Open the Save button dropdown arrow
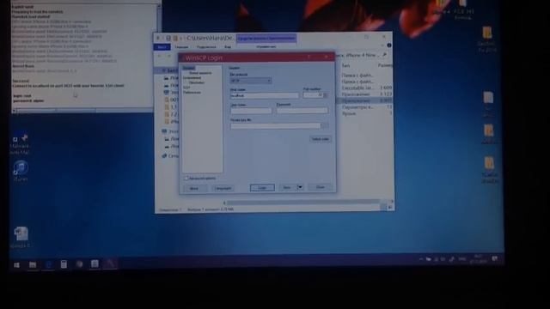The width and height of the screenshot is (550, 309). tap(300, 187)
